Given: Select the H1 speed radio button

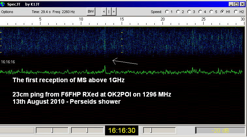Looking at the screenshot, I should [x=223, y=12].
